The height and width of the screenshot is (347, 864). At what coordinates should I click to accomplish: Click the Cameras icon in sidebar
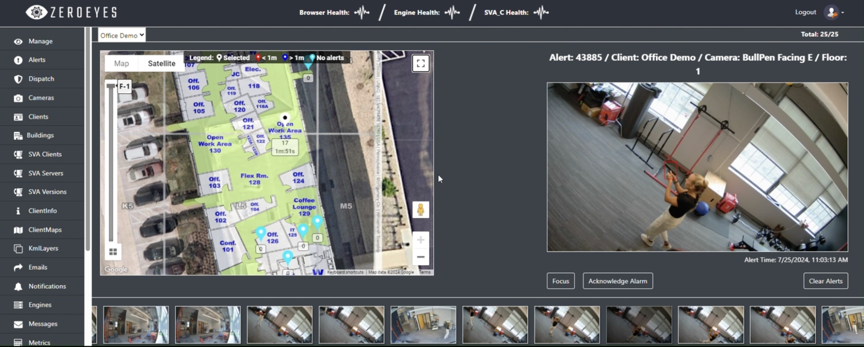pyautogui.click(x=18, y=98)
